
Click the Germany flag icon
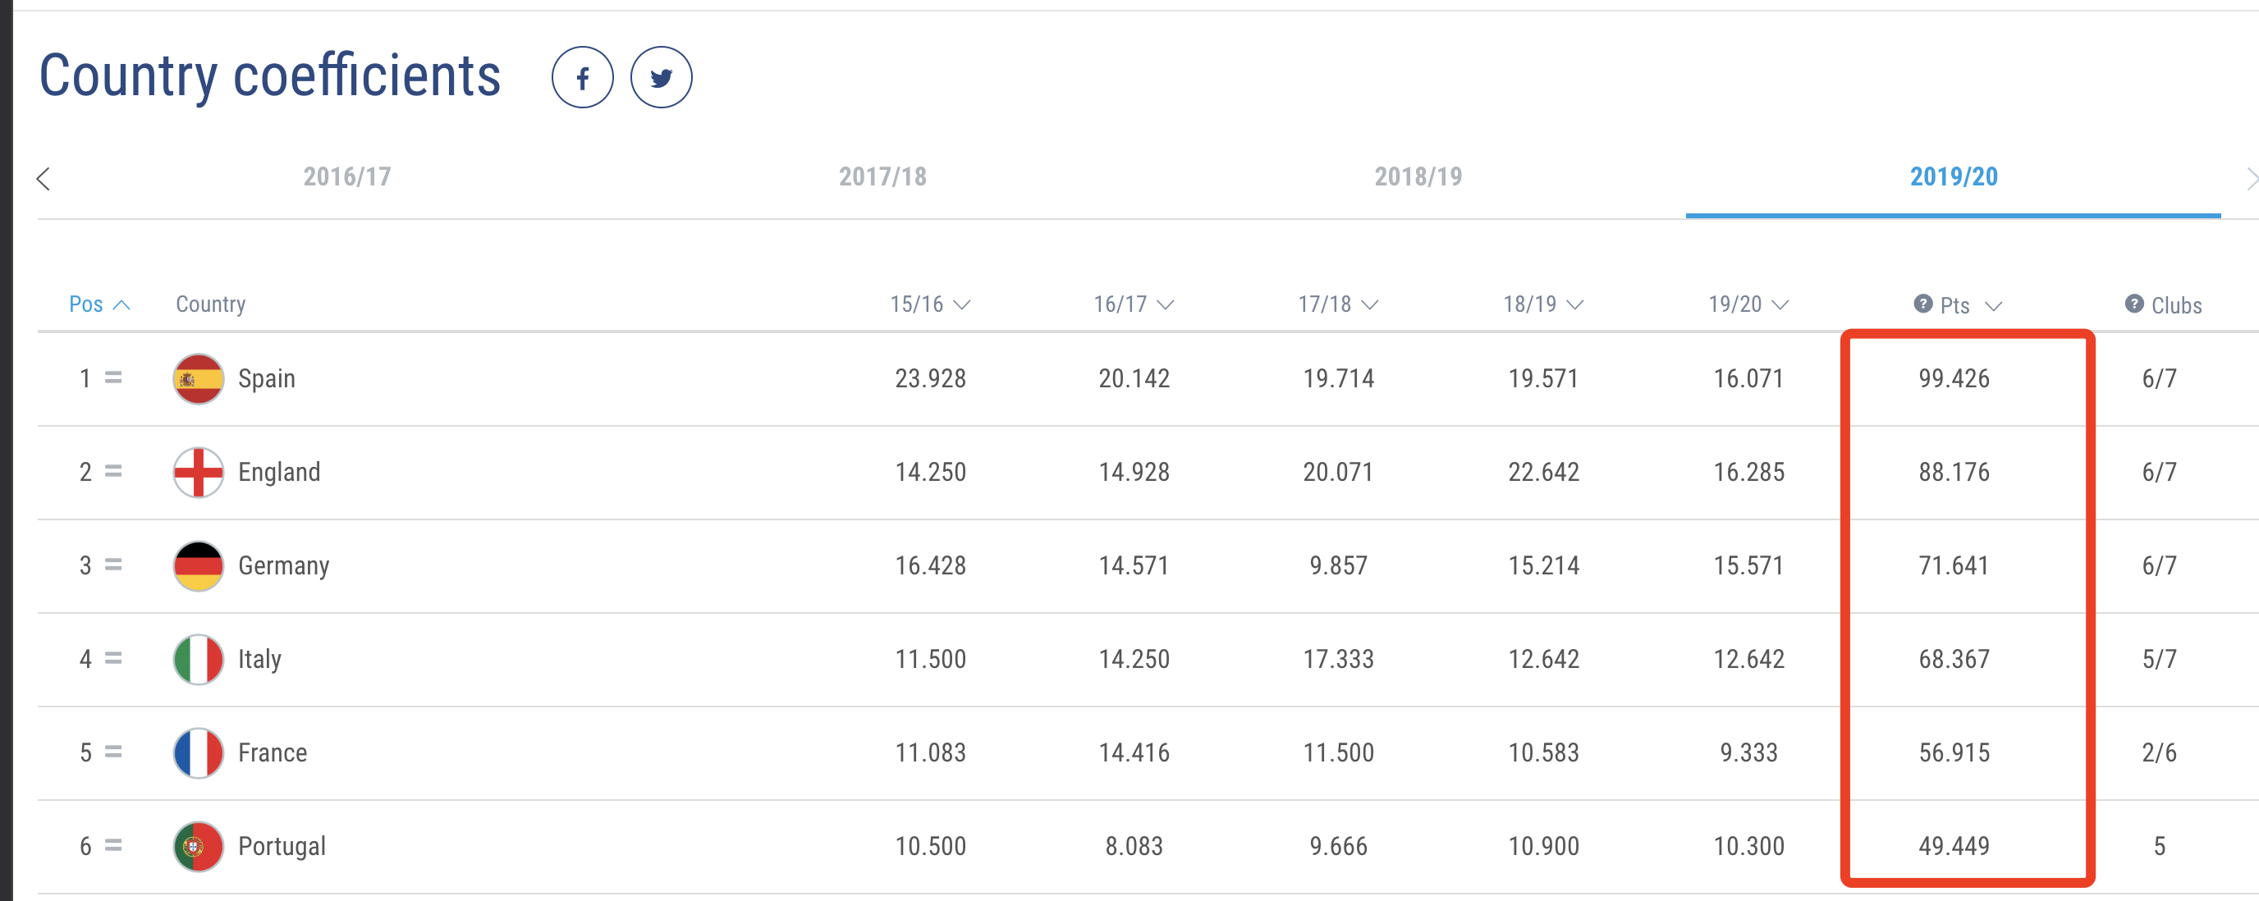coord(198,566)
